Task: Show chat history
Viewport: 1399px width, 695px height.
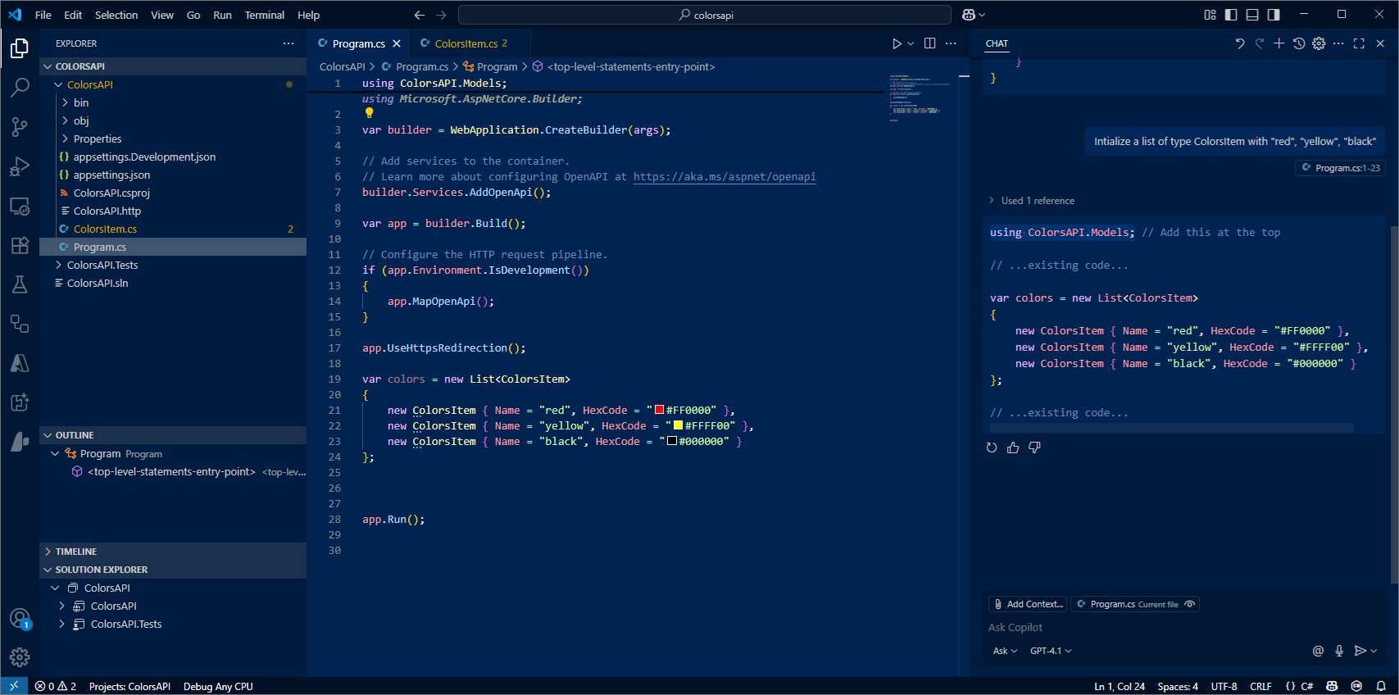Action: (x=1299, y=43)
